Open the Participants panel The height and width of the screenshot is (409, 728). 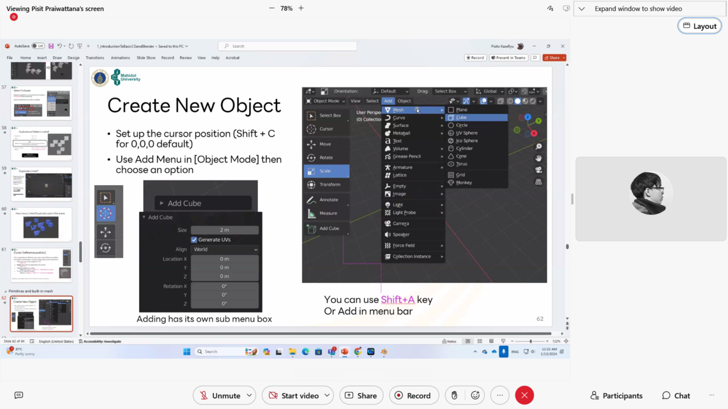[x=616, y=396]
